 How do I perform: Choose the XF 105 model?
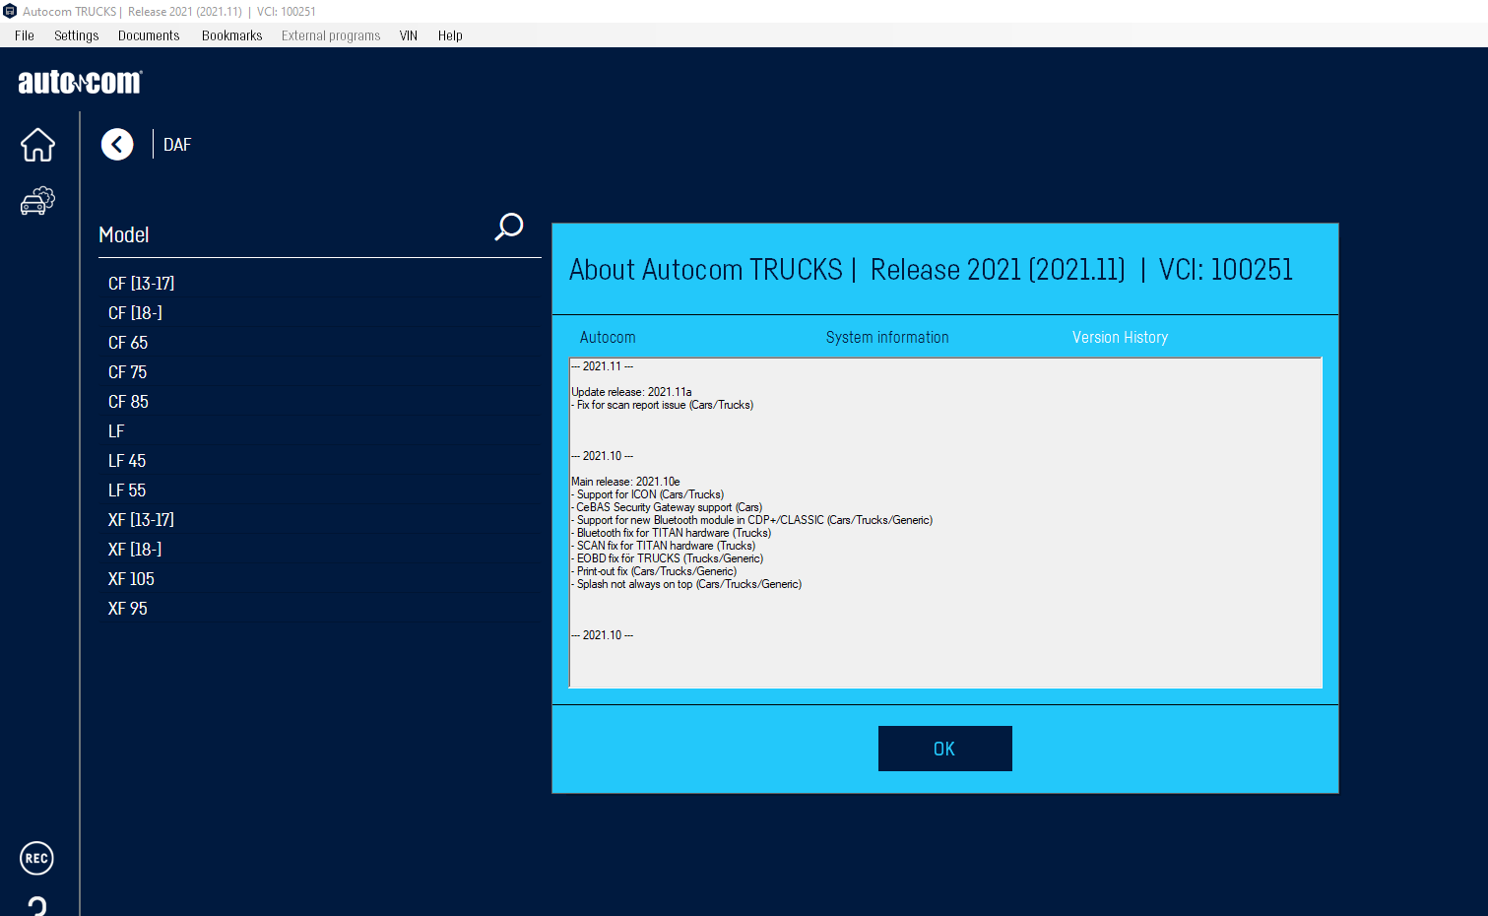(131, 579)
